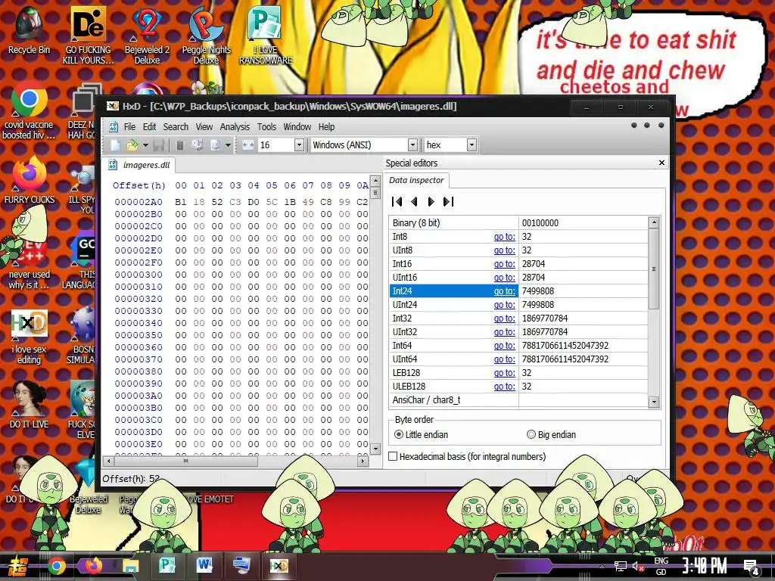Select the HxD shortcut icon on desktop
Image resolution: width=775 pixels, height=581 pixels.
(x=29, y=337)
